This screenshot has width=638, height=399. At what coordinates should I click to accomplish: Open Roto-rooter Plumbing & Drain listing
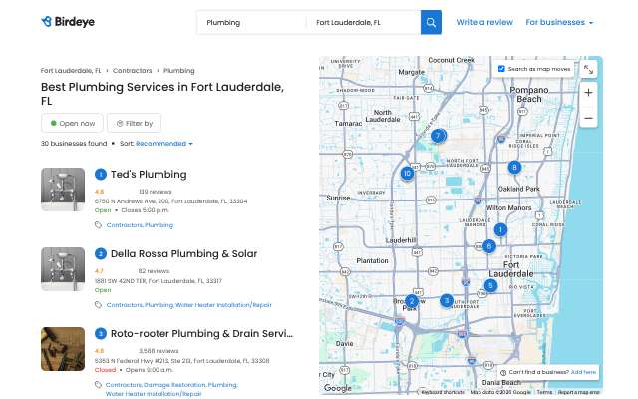point(201,334)
